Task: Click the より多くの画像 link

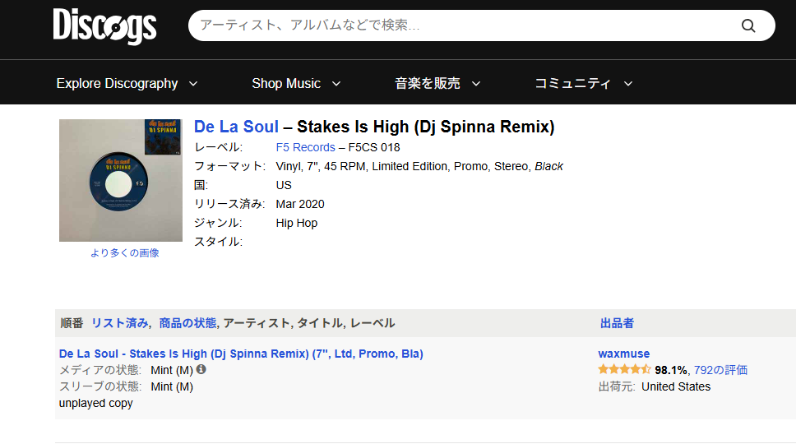Action: tap(125, 253)
